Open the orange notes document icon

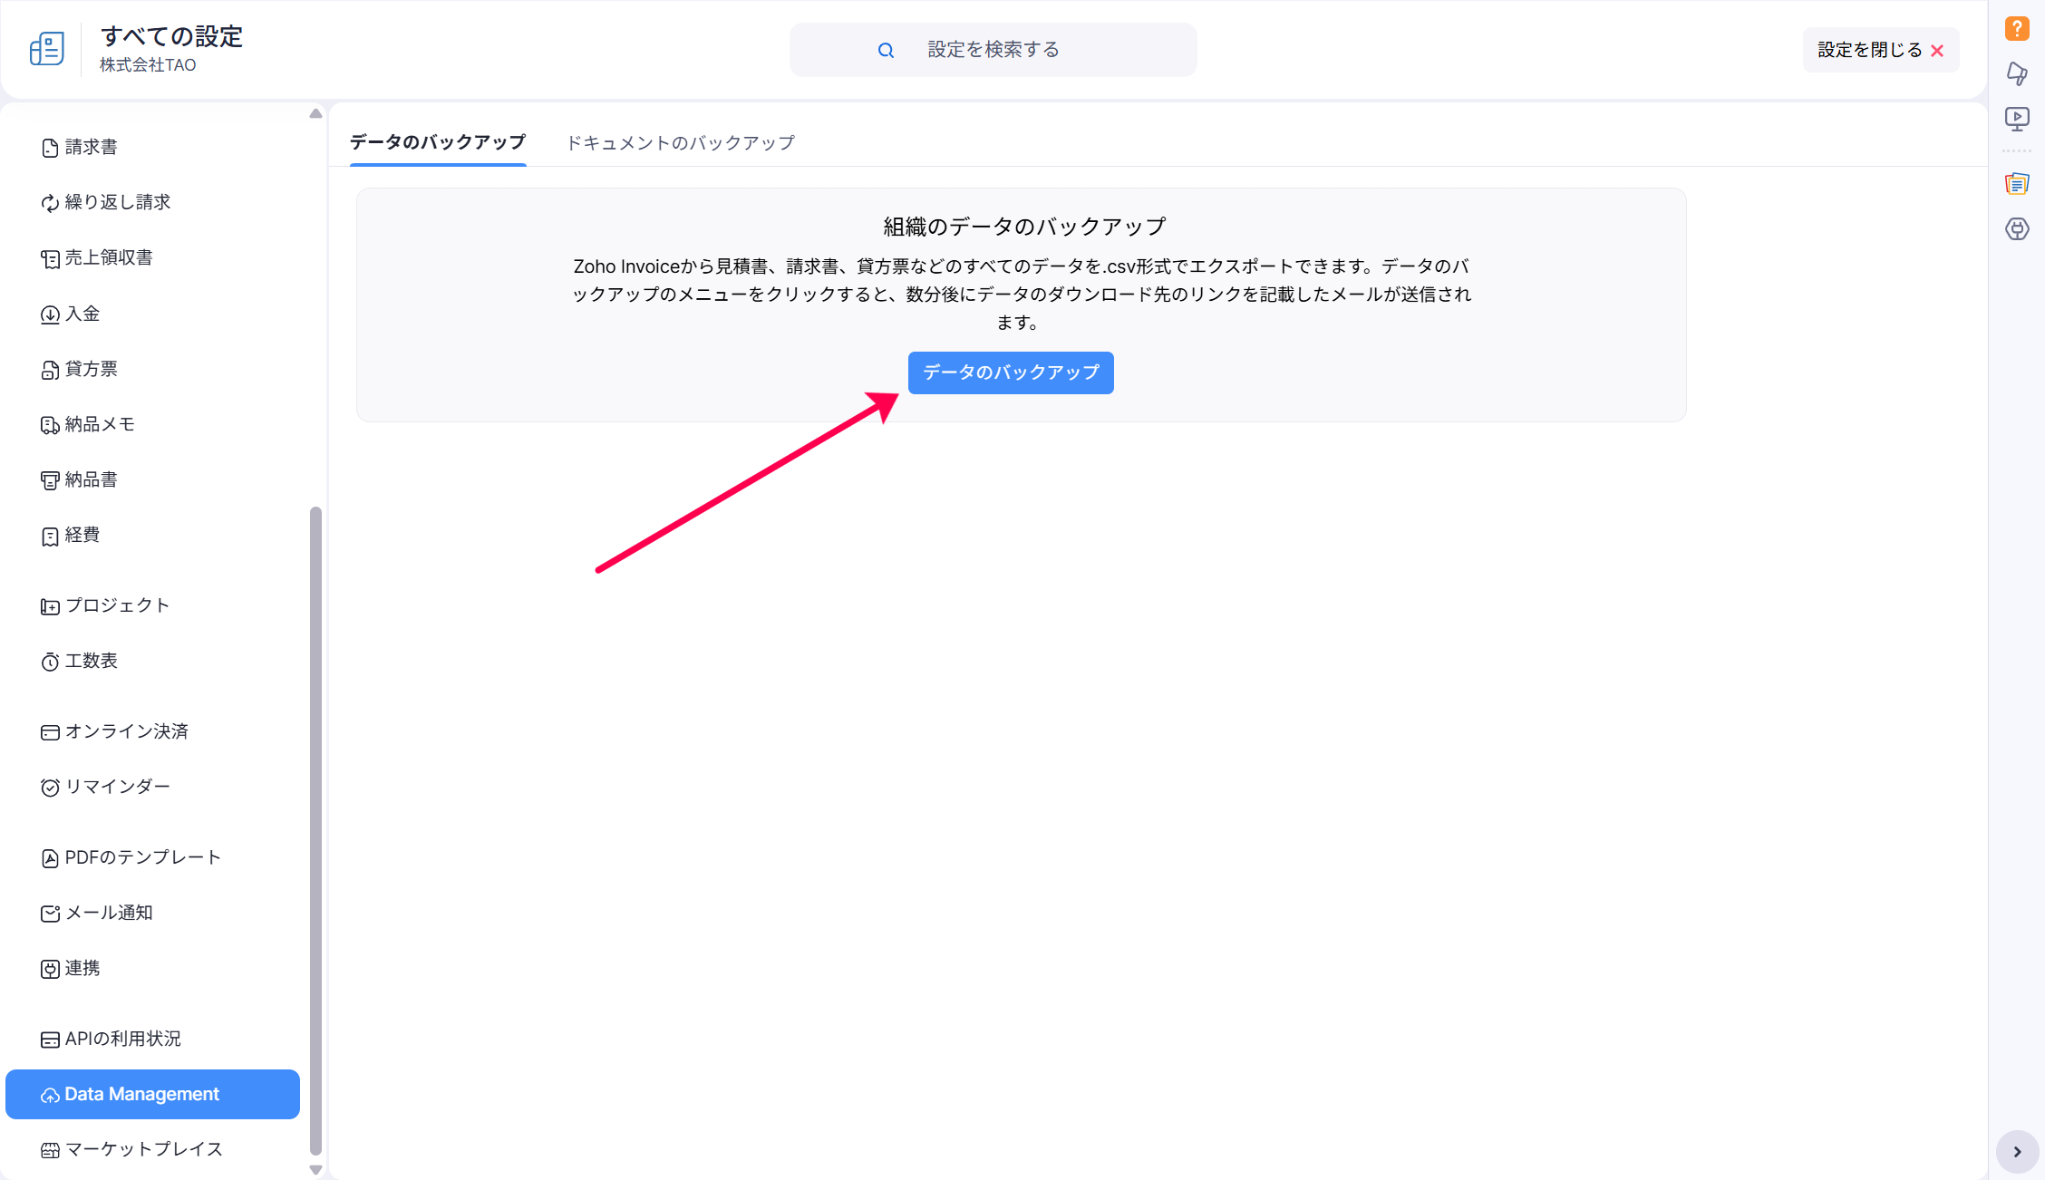pyautogui.click(x=2016, y=184)
